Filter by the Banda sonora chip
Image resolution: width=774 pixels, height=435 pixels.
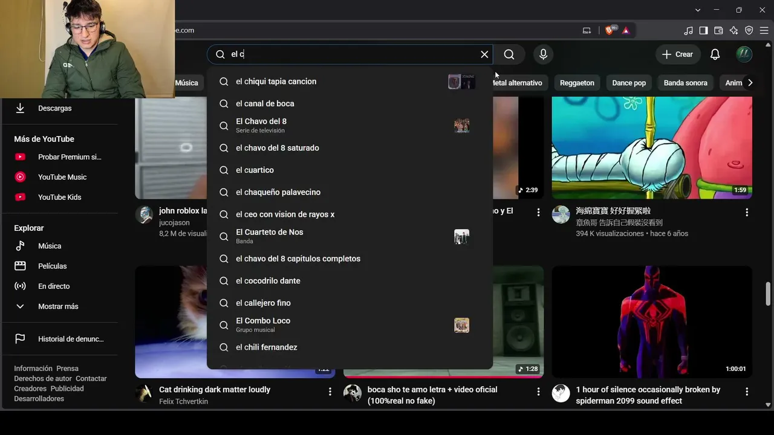pyautogui.click(x=685, y=83)
